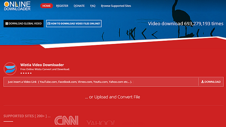Open How To Download Video Files Online
This screenshot has height=127, width=226.
[74, 24]
